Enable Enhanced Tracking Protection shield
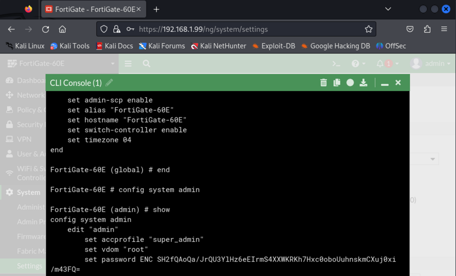 (x=104, y=29)
